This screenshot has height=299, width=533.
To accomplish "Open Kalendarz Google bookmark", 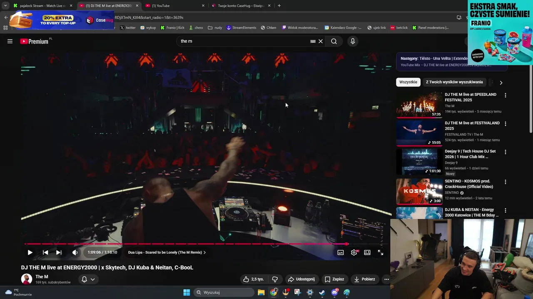I will click(343, 28).
